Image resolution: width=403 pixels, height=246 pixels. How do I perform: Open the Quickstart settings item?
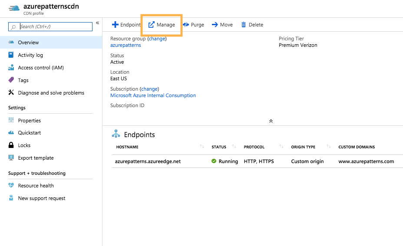51,133
